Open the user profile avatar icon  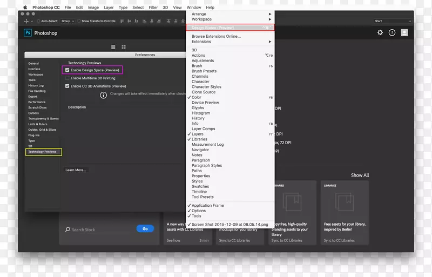pyautogui.click(x=404, y=32)
